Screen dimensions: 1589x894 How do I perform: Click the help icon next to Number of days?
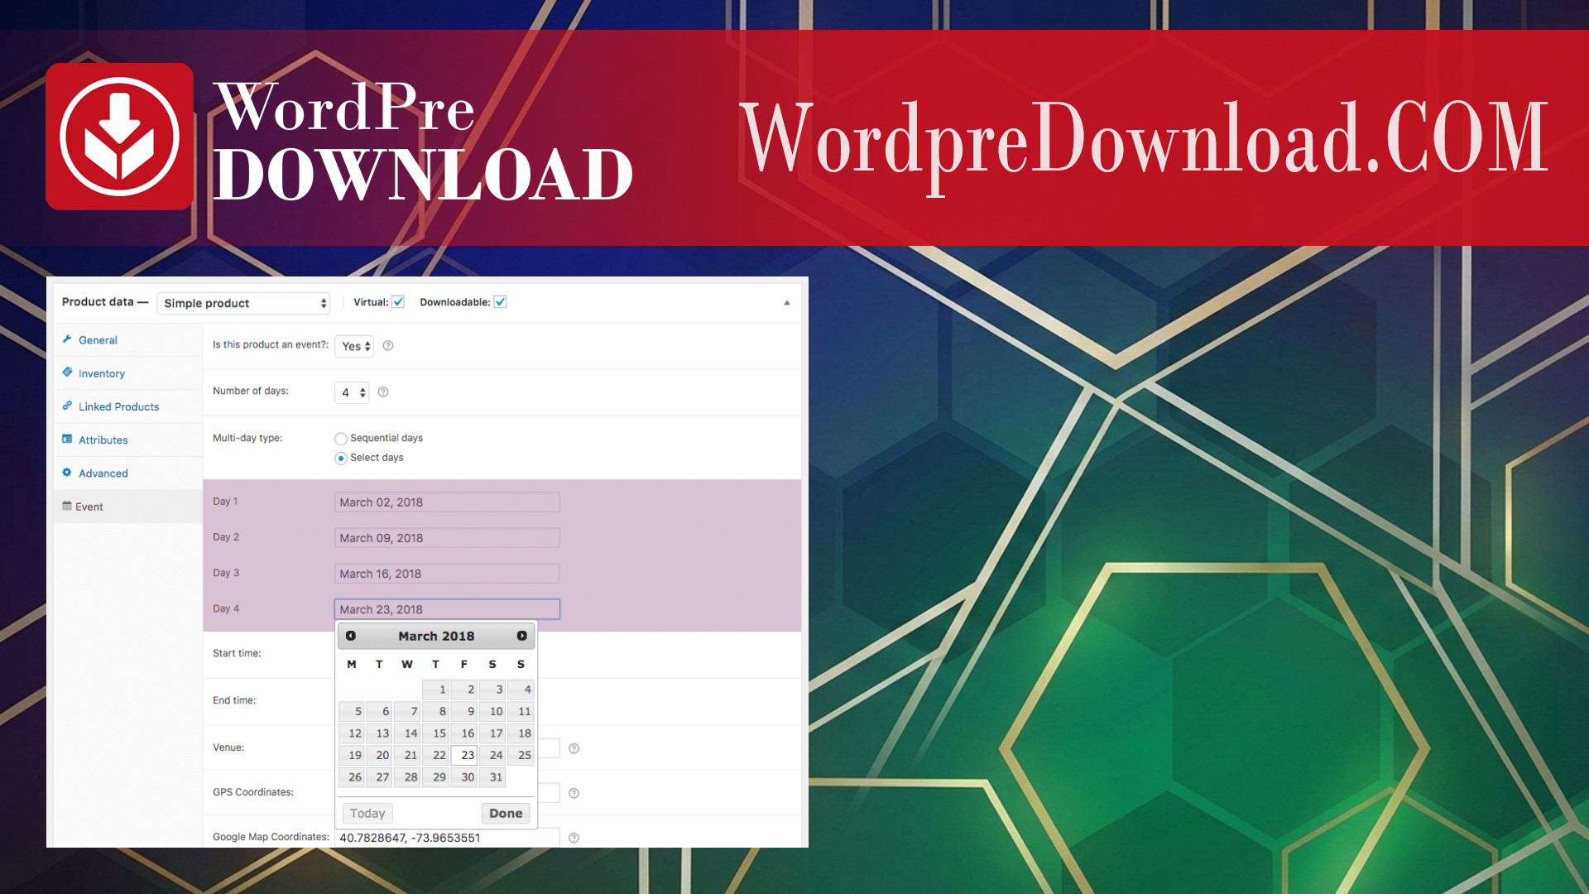pos(383,392)
